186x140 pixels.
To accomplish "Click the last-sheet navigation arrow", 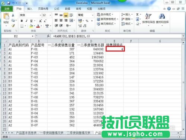I will point(12,133).
